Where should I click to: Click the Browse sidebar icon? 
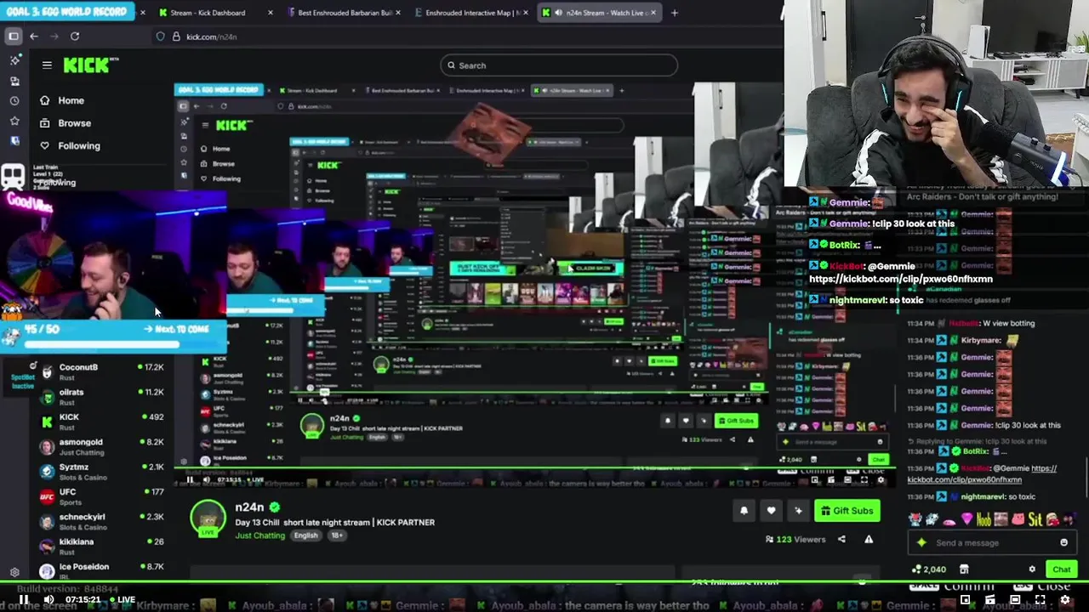(44, 123)
